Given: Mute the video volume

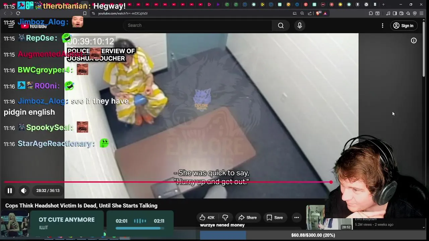Looking at the screenshot, I should (x=23, y=190).
